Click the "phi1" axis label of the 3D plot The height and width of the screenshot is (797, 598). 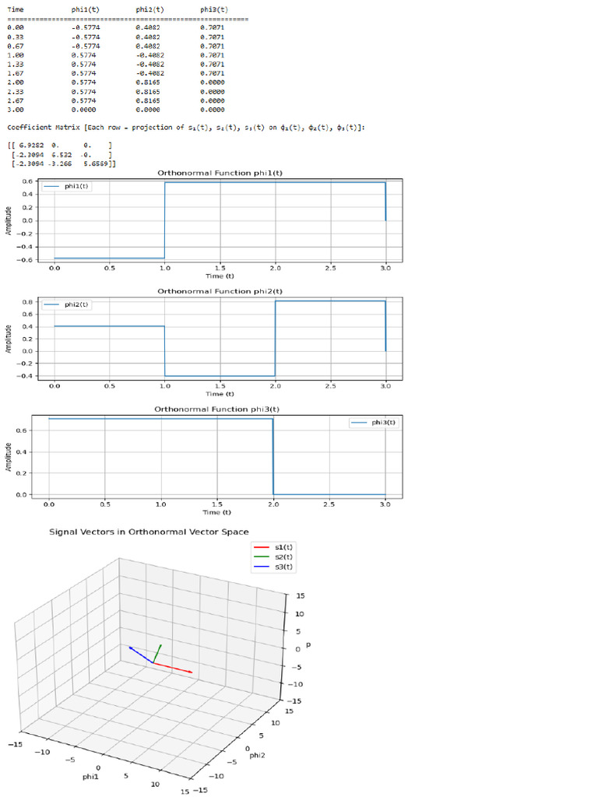point(90,778)
